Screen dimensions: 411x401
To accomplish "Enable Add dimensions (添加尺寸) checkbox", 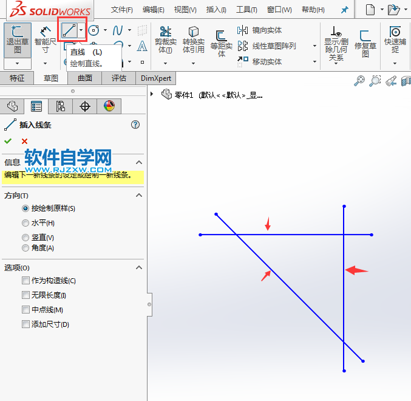I will click(25, 324).
